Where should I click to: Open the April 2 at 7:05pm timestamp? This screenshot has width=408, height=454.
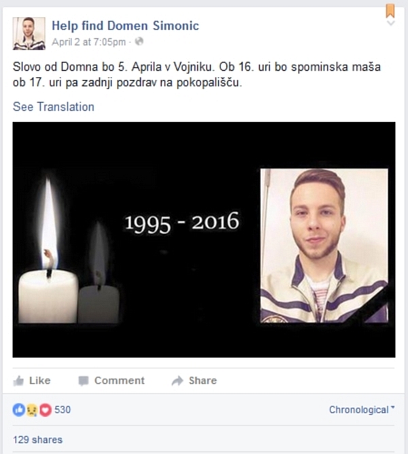pos(89,42)
